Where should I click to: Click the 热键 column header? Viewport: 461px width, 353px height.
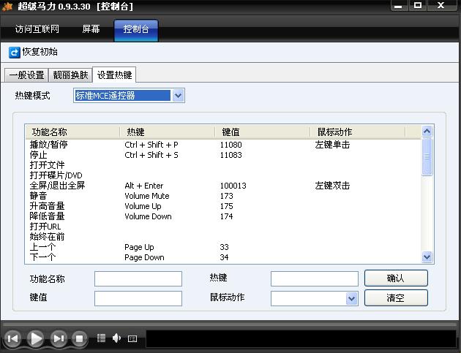tap(168, 132)
